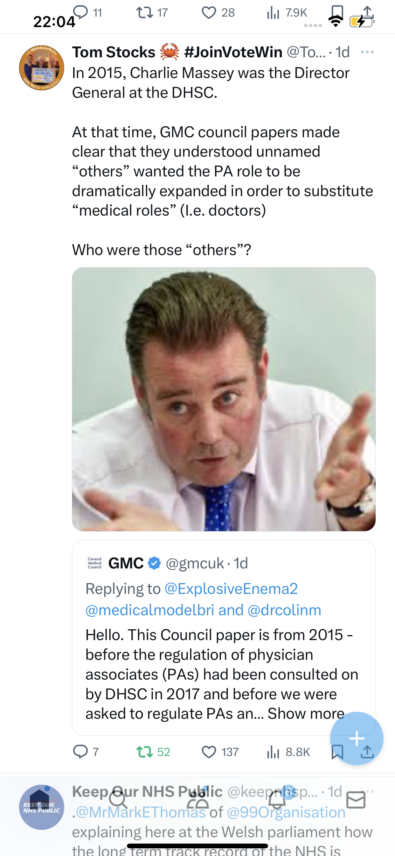
Task: Open the Communities people tab
Action: pos(198,800)
